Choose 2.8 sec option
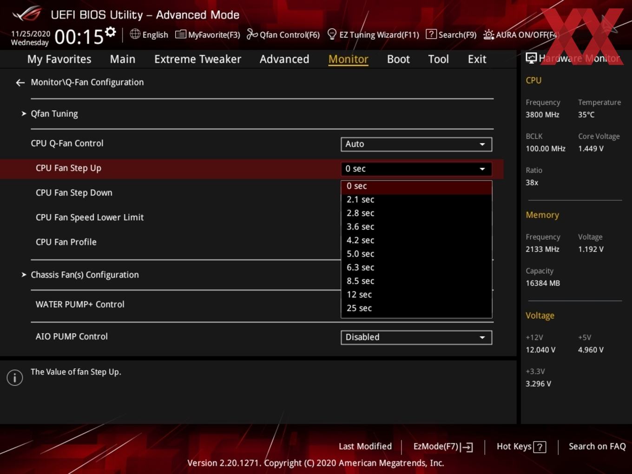 point(416,213)
